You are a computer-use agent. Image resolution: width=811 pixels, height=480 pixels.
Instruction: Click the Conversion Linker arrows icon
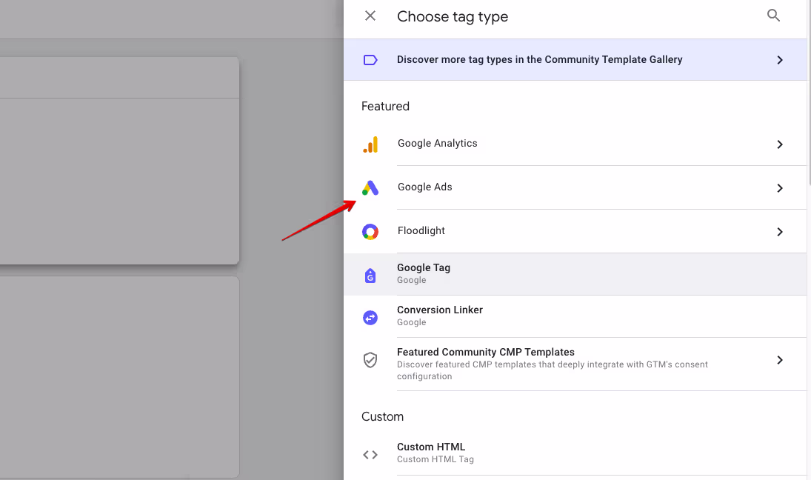click(370, 318)
